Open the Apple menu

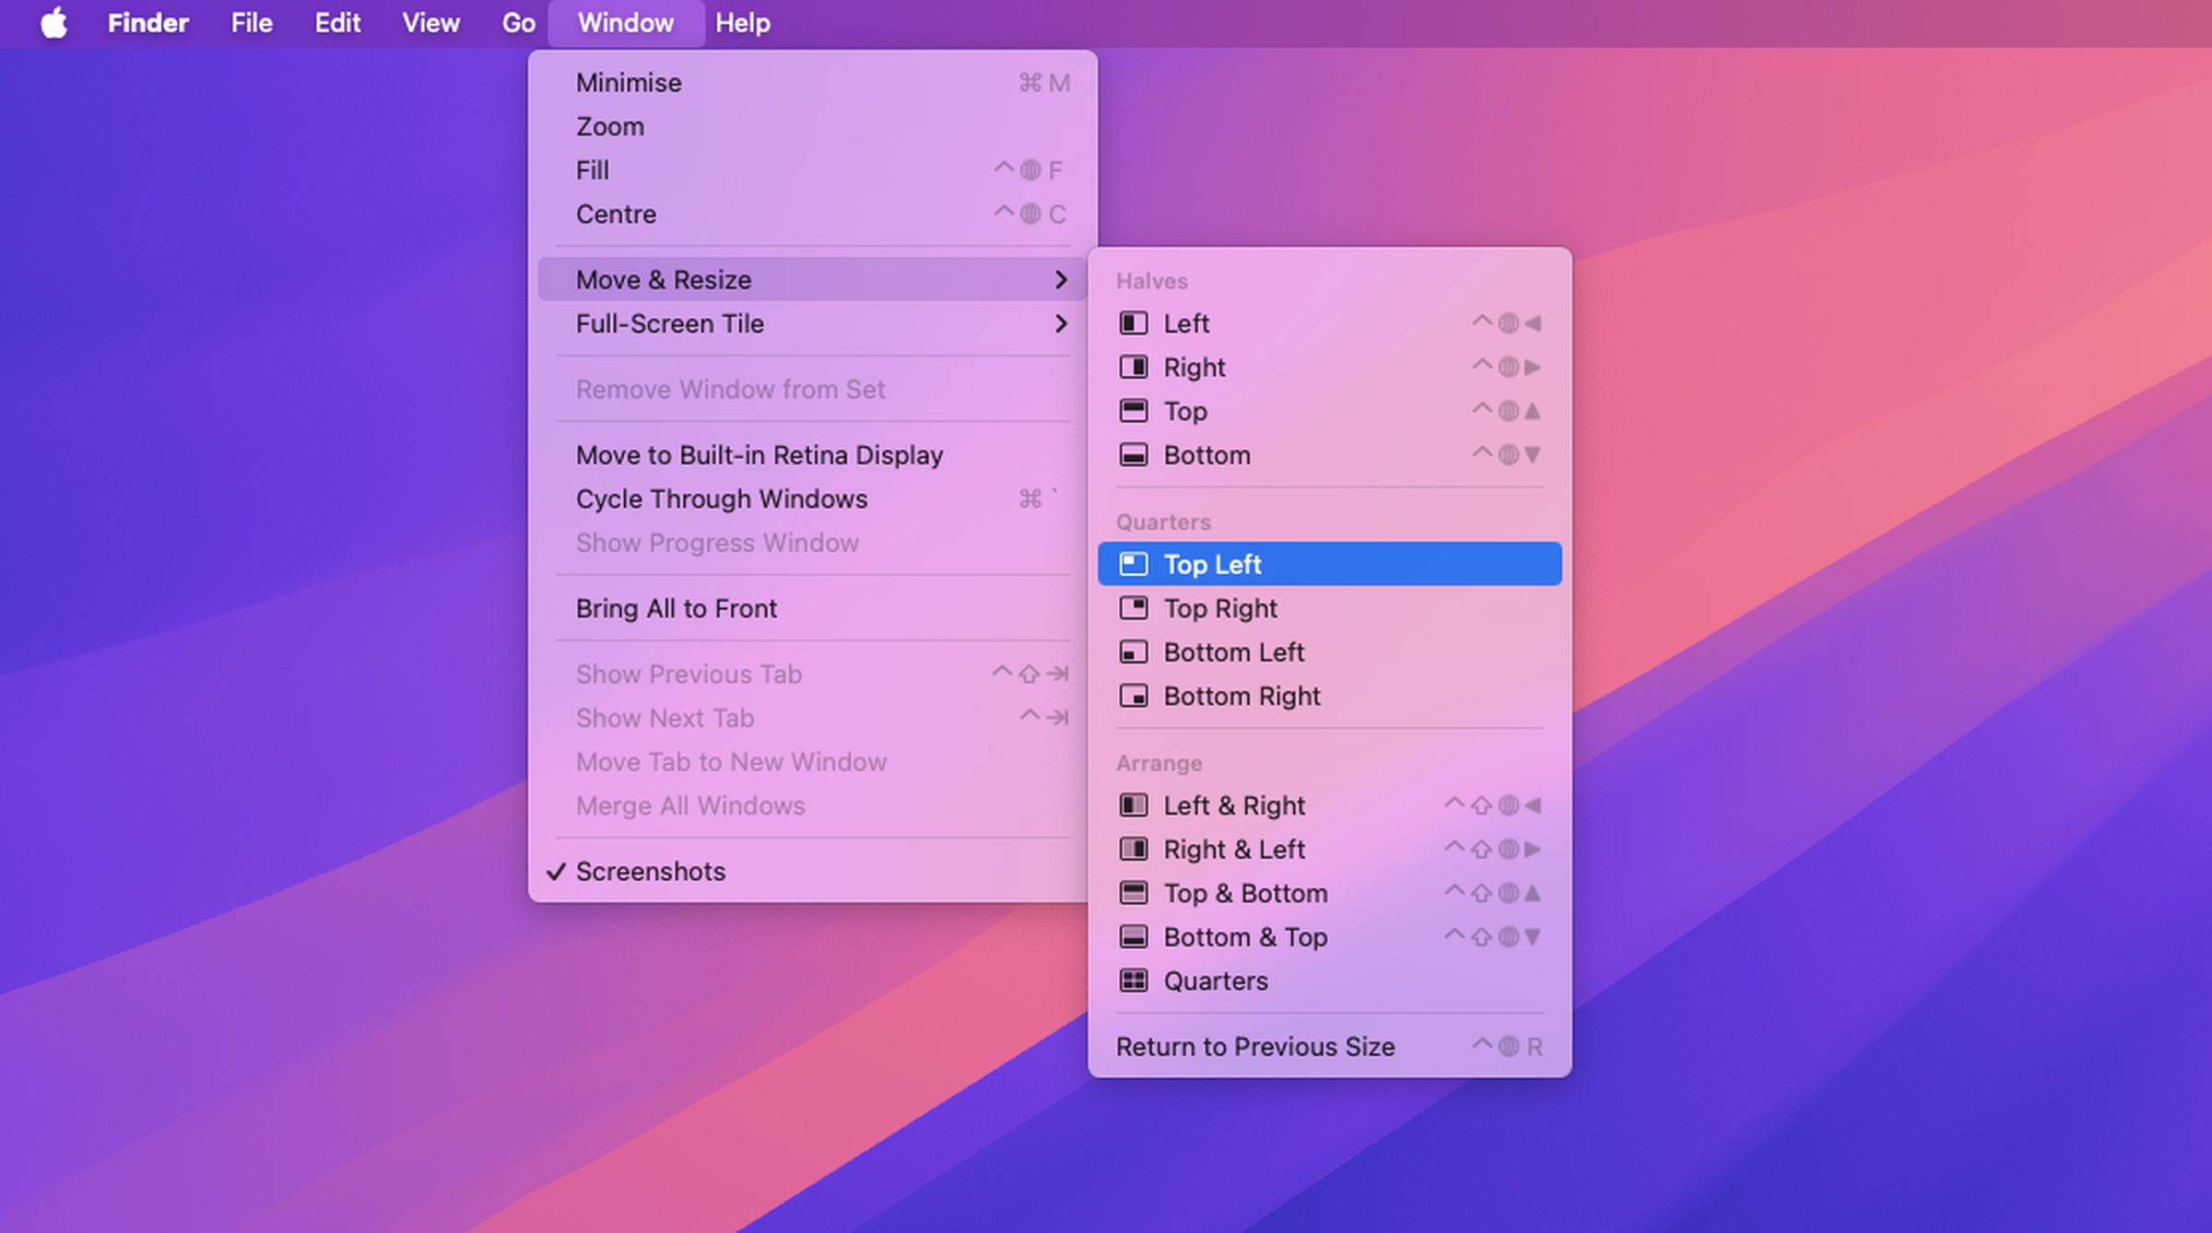(54, 22)
